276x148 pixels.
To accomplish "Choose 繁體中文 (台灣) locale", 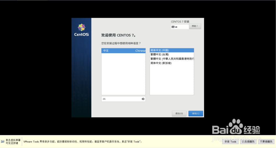I will point(172,54).
